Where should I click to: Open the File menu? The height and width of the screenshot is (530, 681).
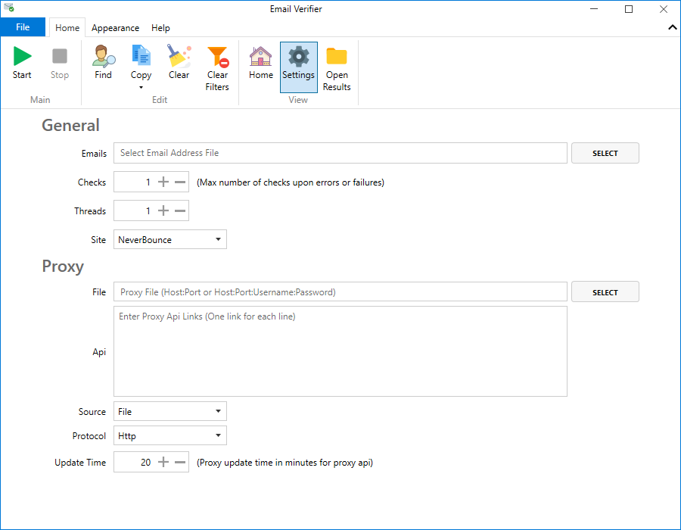tap(23, 27)
